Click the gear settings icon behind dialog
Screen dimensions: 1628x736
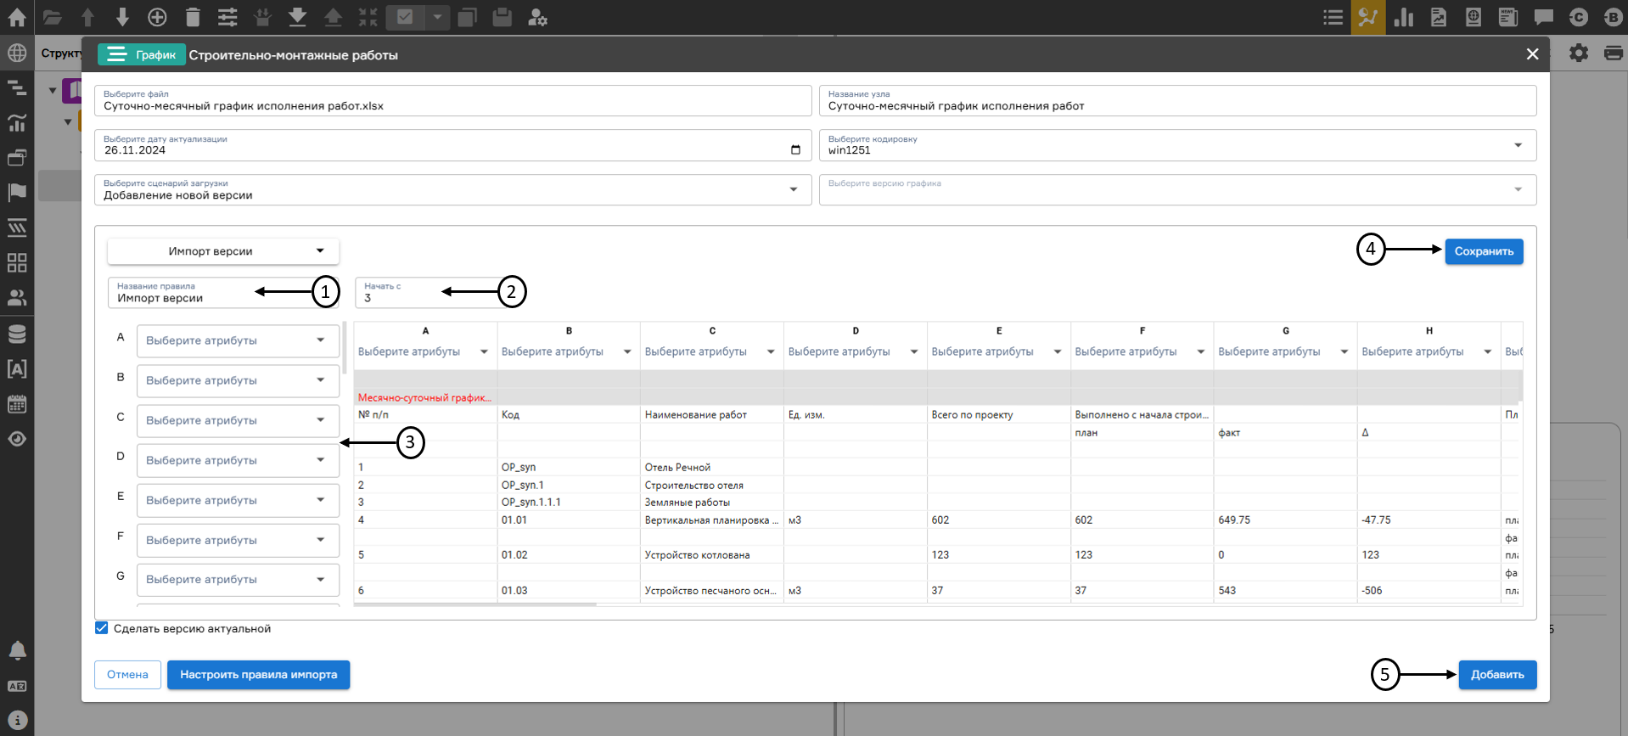[1578, 53]
